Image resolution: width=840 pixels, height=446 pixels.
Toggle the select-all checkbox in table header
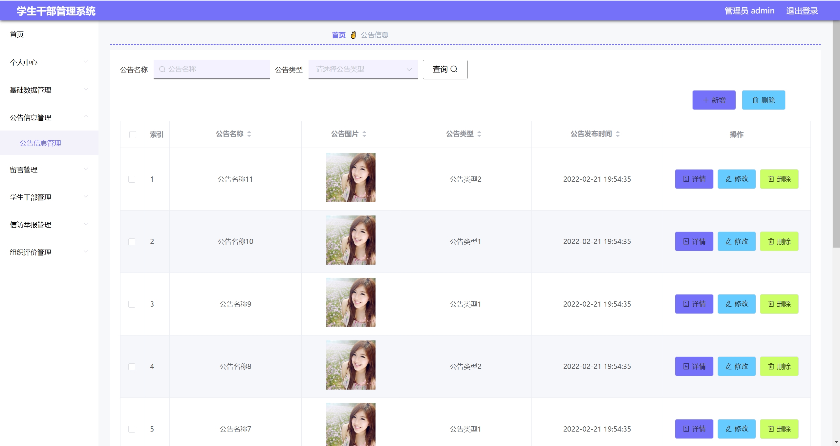point(133,134)
